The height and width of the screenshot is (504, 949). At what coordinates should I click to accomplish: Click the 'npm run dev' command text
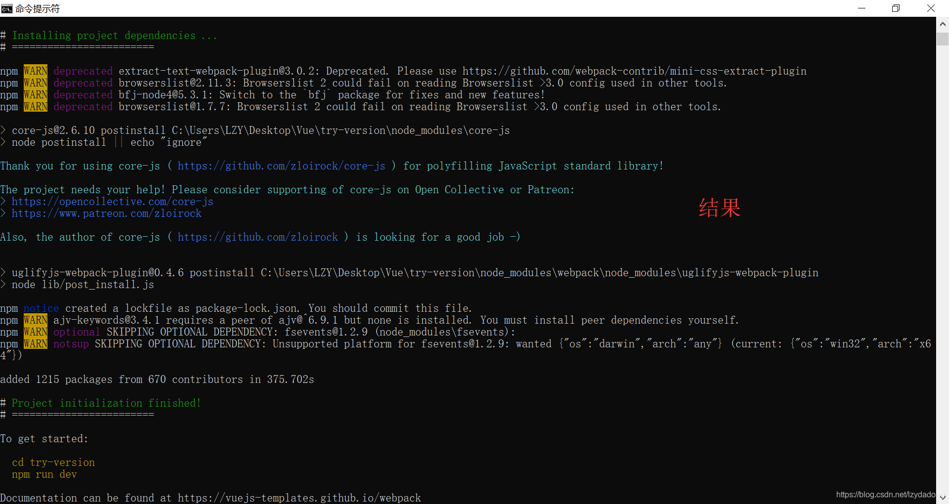[44, 474]
